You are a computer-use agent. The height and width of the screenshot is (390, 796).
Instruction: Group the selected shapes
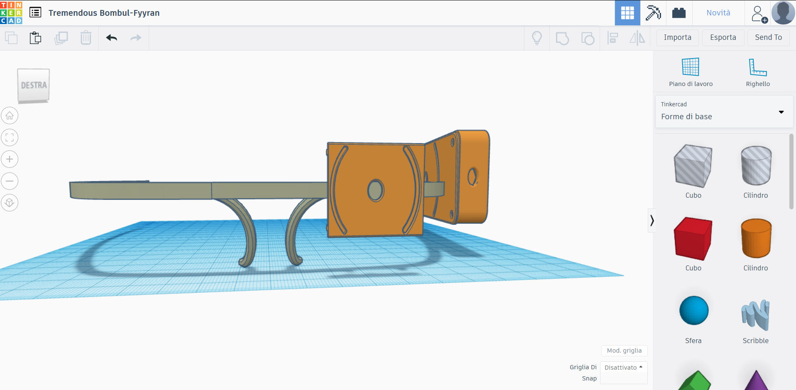pyautogui.click(x=562, y=38)
